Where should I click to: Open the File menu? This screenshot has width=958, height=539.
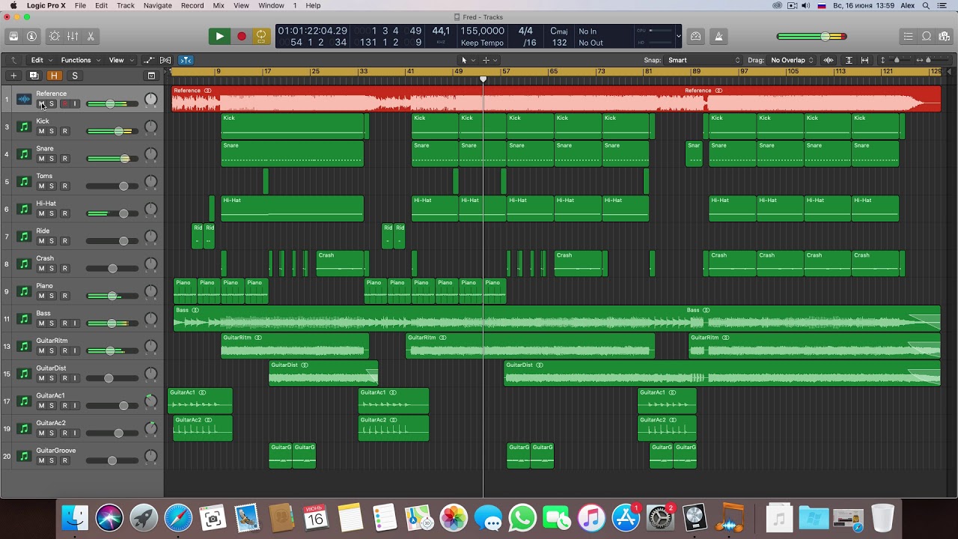[80, 5]
